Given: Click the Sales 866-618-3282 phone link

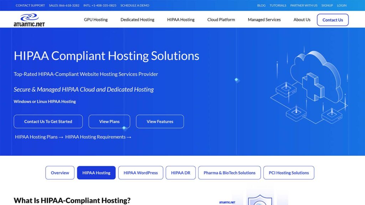Looking at the screenshot, I should (x=64, y=5).
